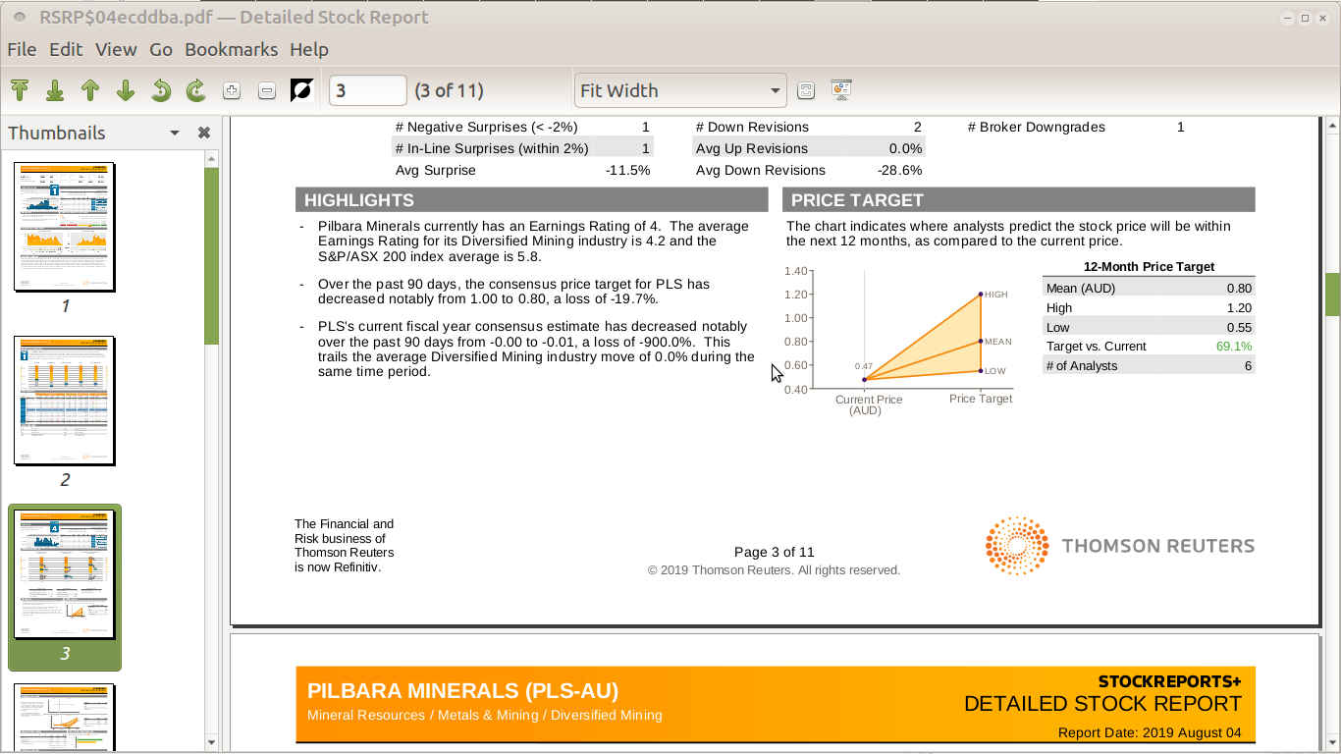Click the 'Avg Down Revisions' label
Viewport: 1341px width, 754px height.
pyautogui.click(x=761, y=171)
